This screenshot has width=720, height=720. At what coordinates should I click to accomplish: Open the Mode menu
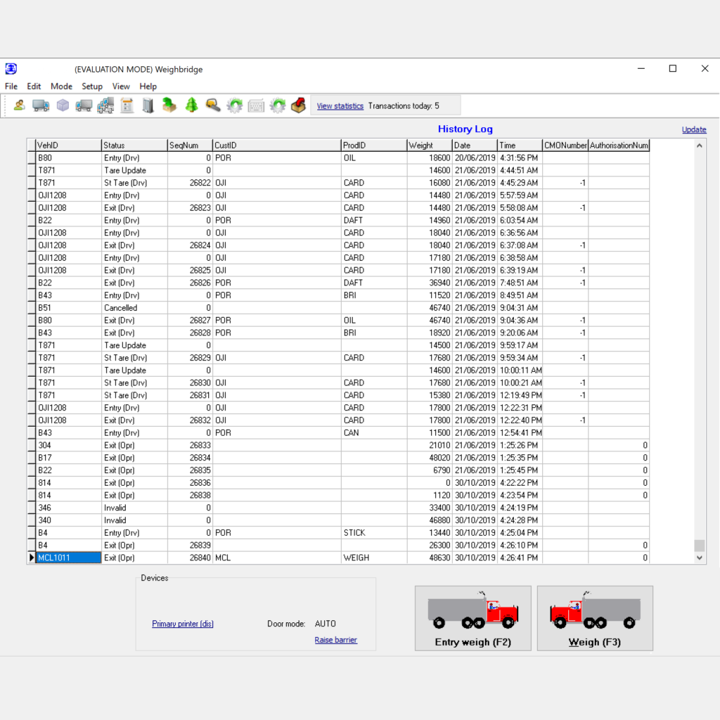coord(61,86)
